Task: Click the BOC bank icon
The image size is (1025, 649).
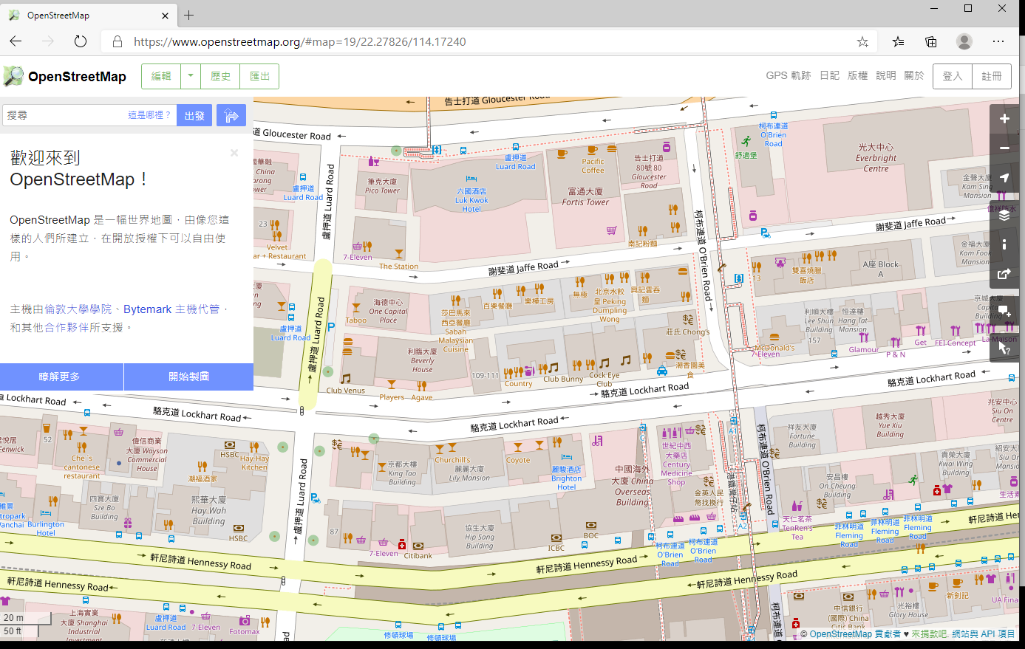Action: coord(590,526)
